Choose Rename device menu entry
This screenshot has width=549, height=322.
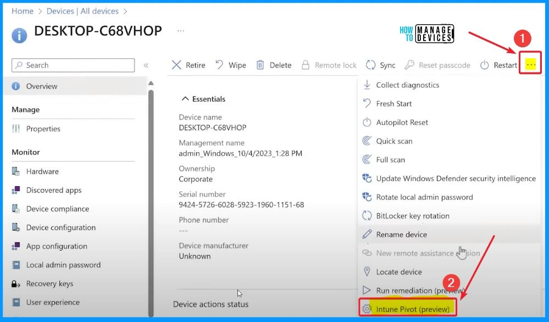tap(402, 234)
